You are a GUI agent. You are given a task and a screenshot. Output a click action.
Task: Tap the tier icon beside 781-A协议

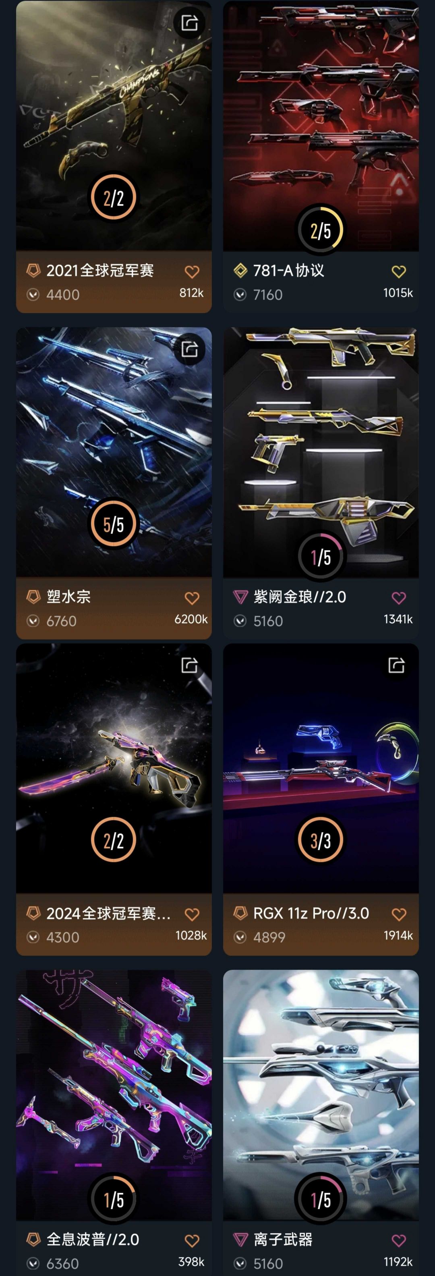(240, 270)
